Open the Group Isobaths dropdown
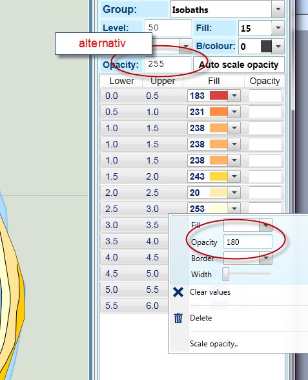 (x=278, y=10)
